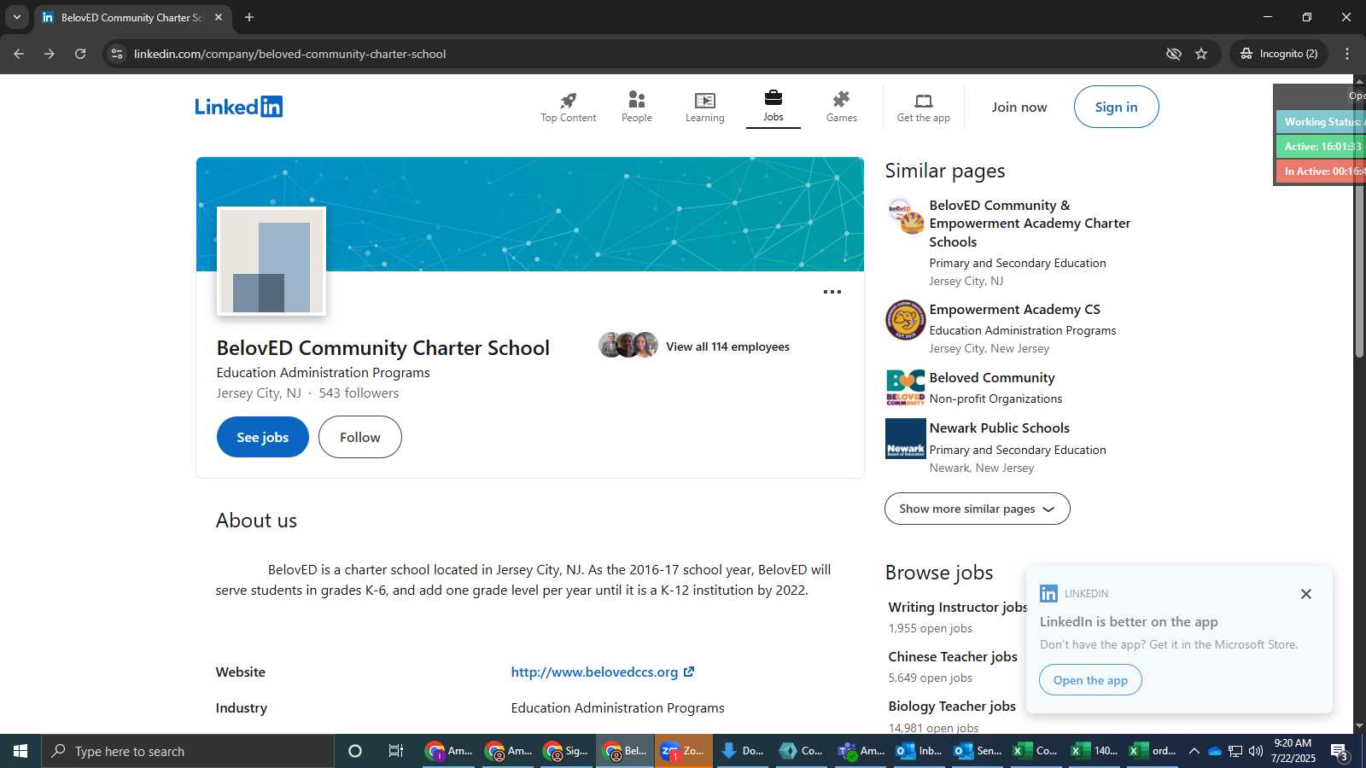This screenshot has height=768, width=1366.
Task: Click OneDrive cloud tray icon
Action: point(1215,751)
